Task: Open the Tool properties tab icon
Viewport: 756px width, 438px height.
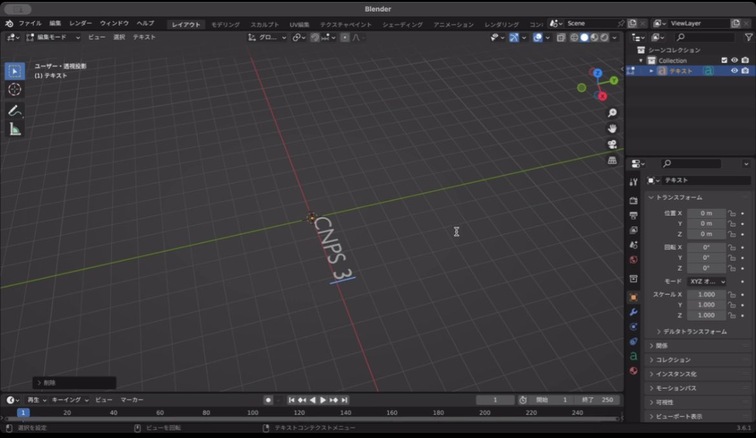Action: [x=633, y=182]
